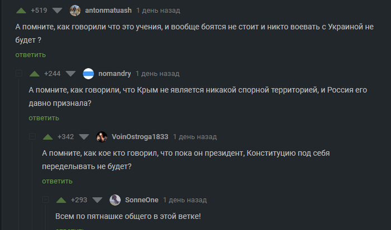This screenshot has height=230, width=391.
Task: Downvote antonmatuash's comment
Action: (x=58, y=11)
